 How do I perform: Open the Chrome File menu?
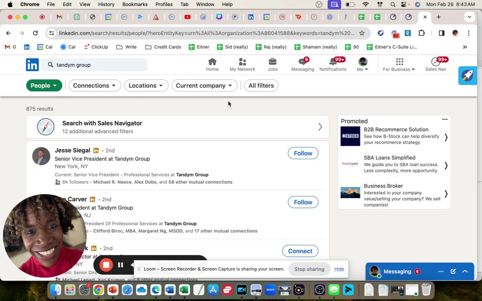[x=51, y=5]
